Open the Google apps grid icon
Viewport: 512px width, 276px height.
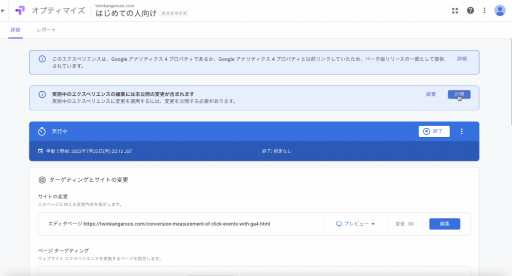tap(455, 11)
